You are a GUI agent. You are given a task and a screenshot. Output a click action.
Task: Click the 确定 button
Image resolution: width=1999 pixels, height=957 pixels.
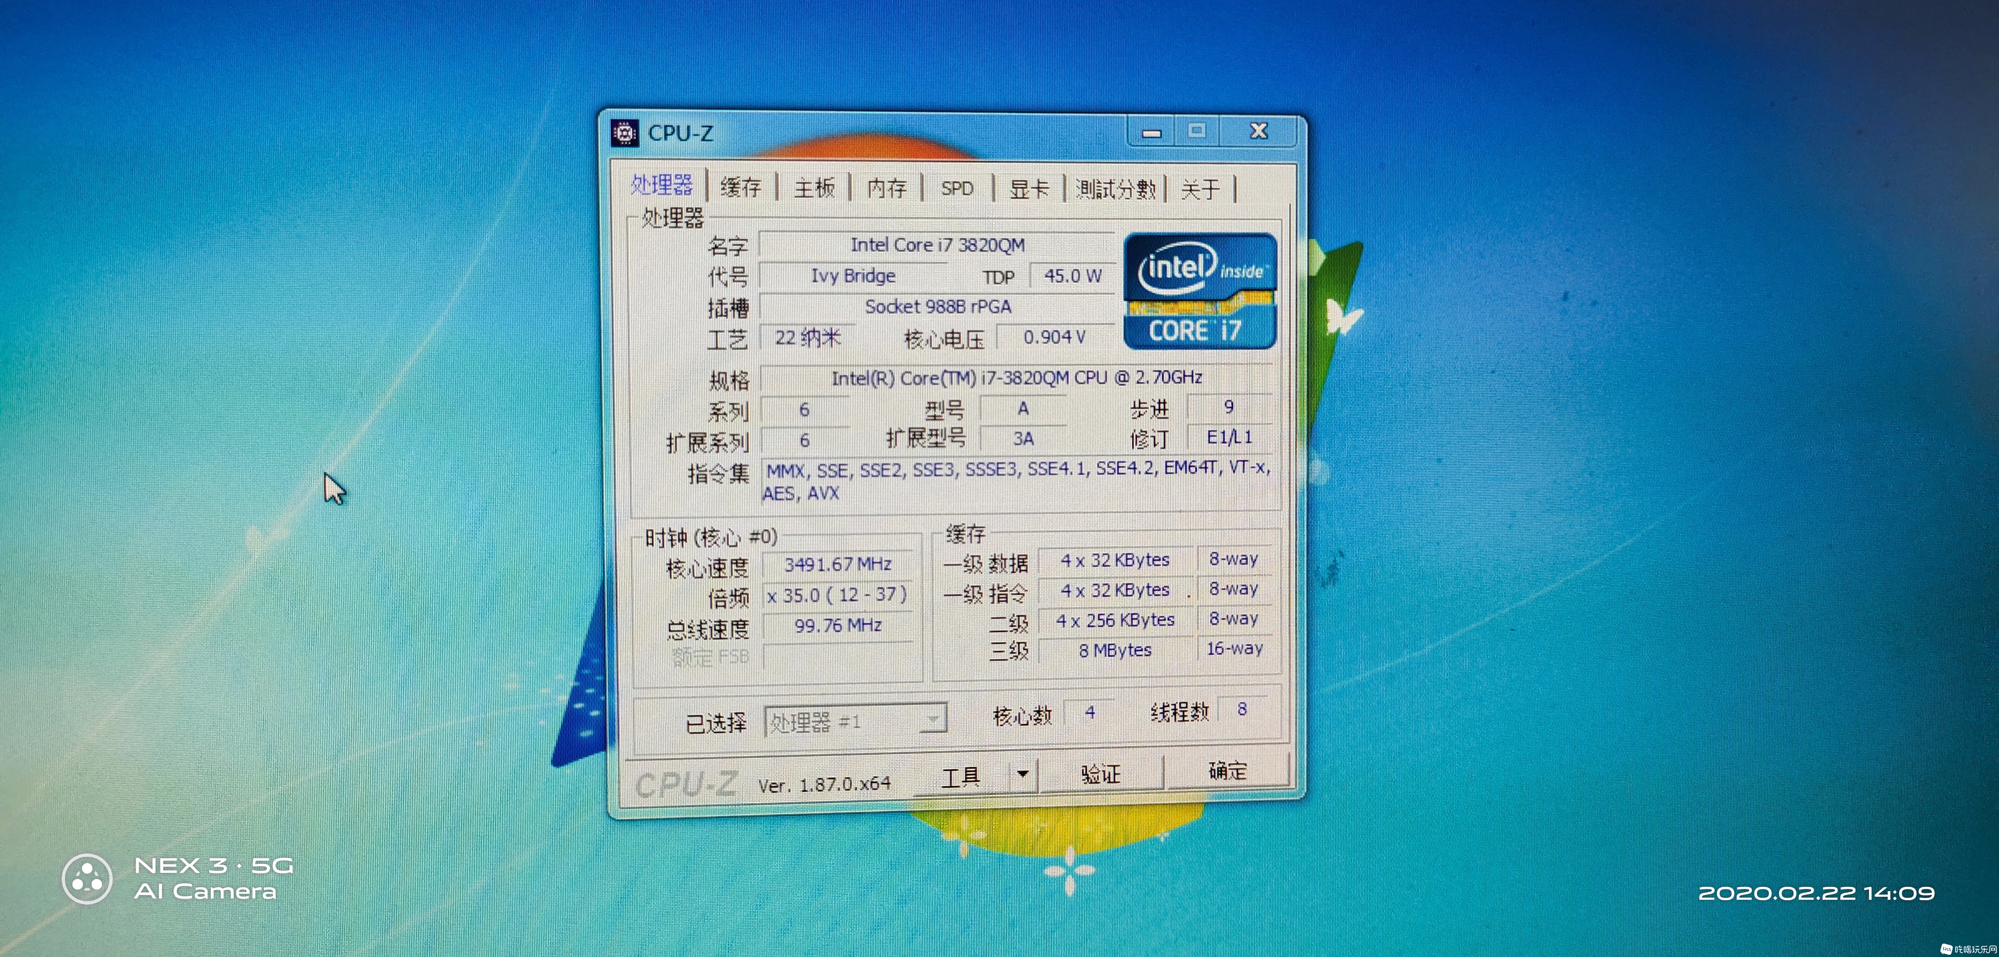click(x=1228, y=770)
